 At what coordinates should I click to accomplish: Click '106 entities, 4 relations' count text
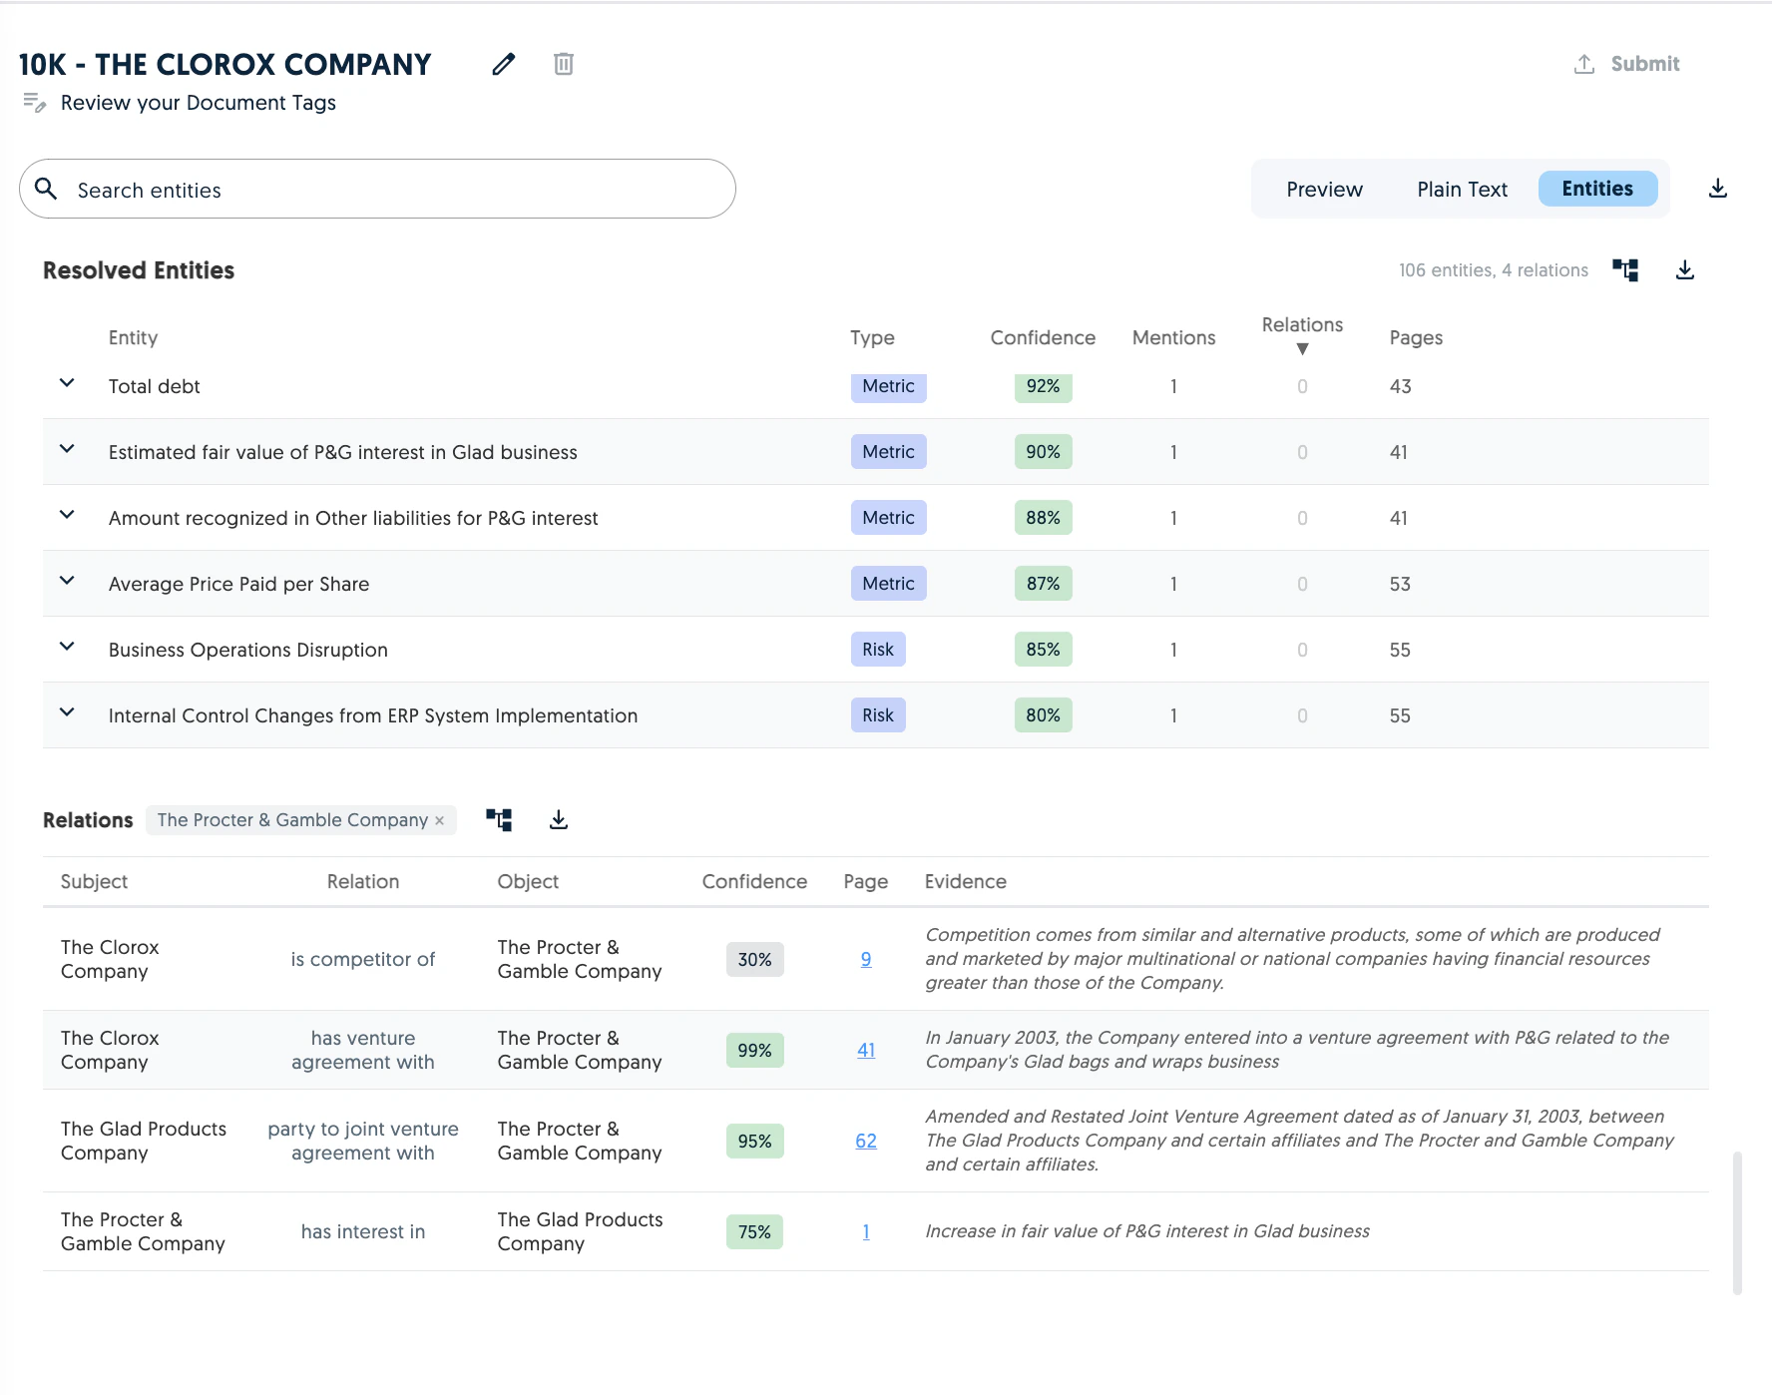pos(1493,270)
